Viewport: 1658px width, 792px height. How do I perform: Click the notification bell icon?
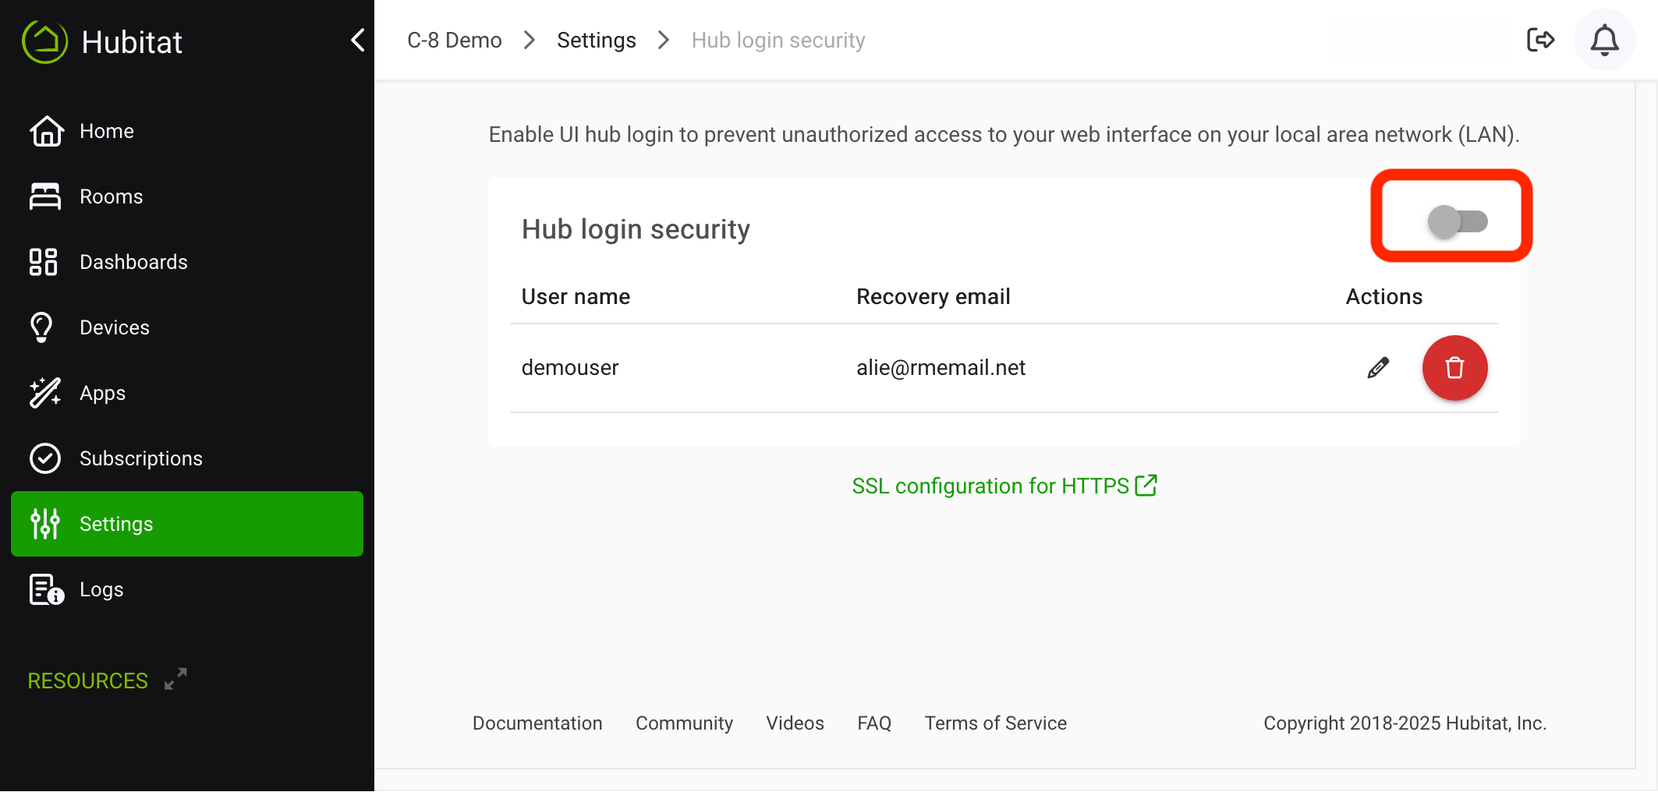coord(1604,40)
